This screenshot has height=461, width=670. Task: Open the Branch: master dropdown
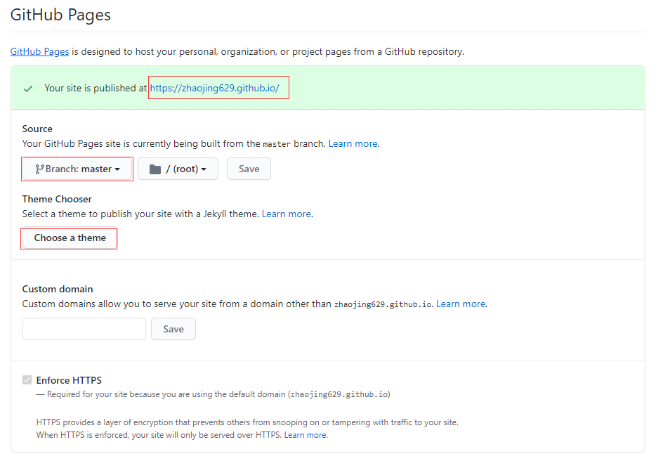[x=77, y=169]
